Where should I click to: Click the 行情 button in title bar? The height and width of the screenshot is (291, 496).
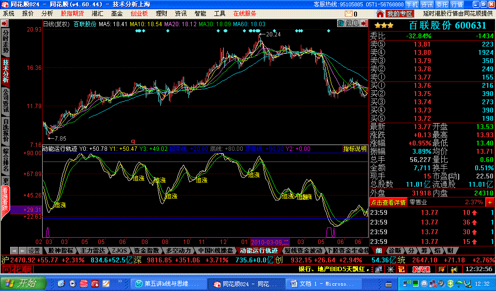[457, 4]
